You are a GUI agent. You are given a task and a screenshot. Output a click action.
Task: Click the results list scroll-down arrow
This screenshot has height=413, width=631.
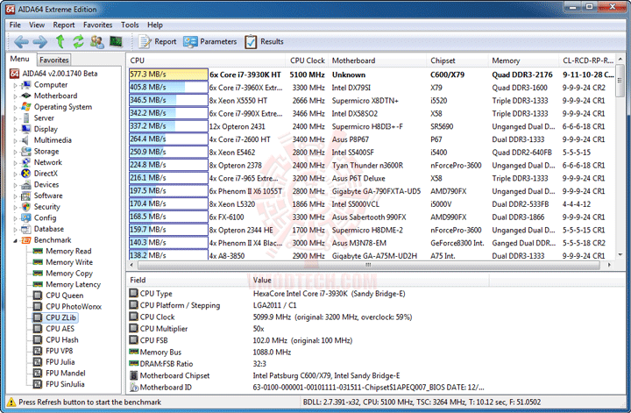pos(620,255)
